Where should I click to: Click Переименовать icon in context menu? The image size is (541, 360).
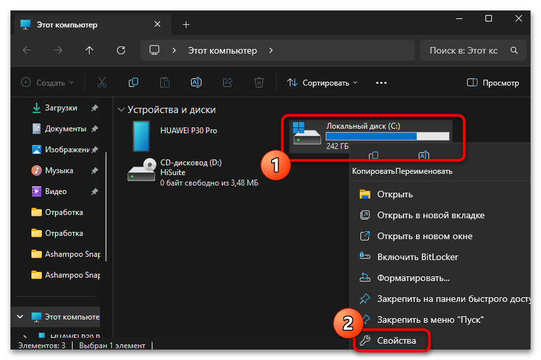tap(424, 155)
